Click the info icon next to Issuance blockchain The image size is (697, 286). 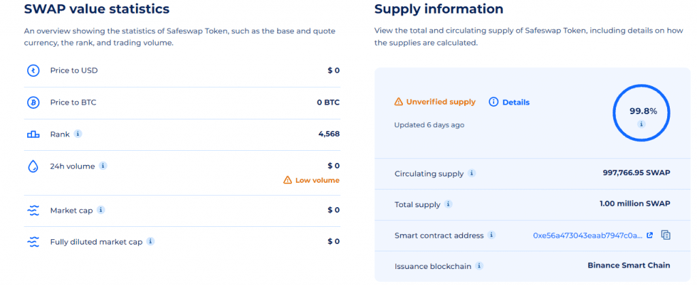coord(479,266)
